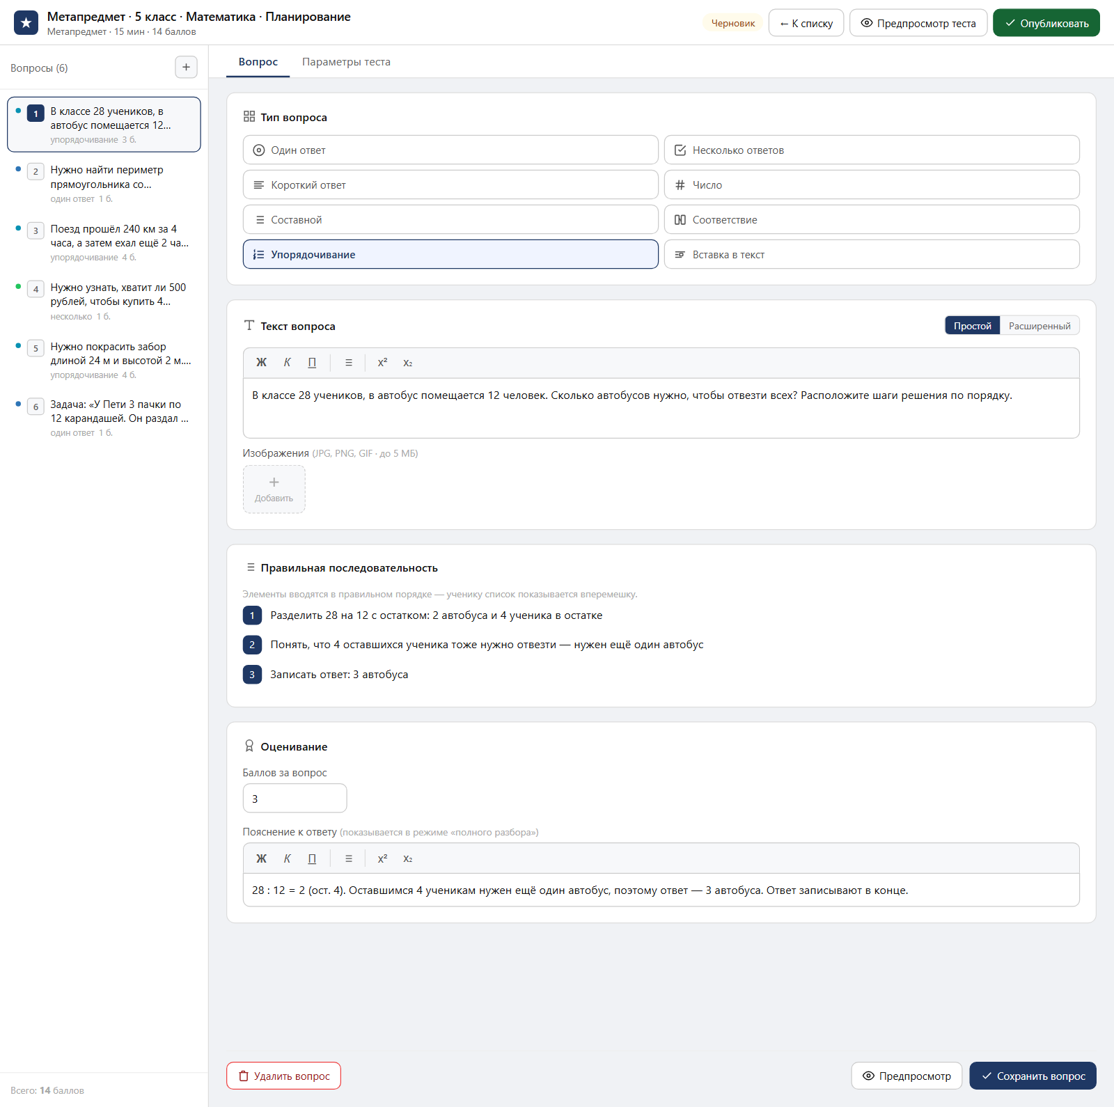
Task: Choose the Число question type
Action: click(x=872, y=184)
